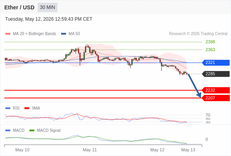Click the RSI 70 level label

pyautogui.click(x=208, y=115)
